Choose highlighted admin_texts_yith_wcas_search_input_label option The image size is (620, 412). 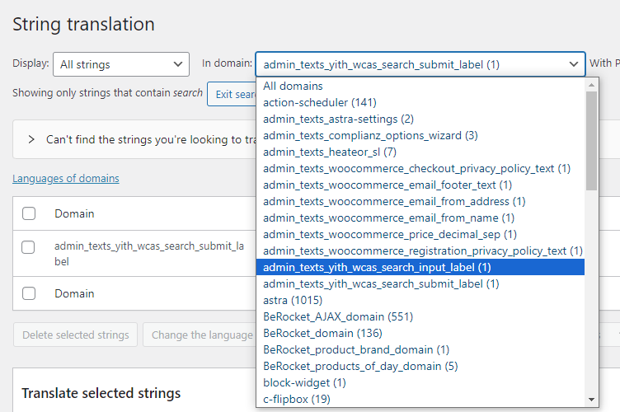(420, 268)
